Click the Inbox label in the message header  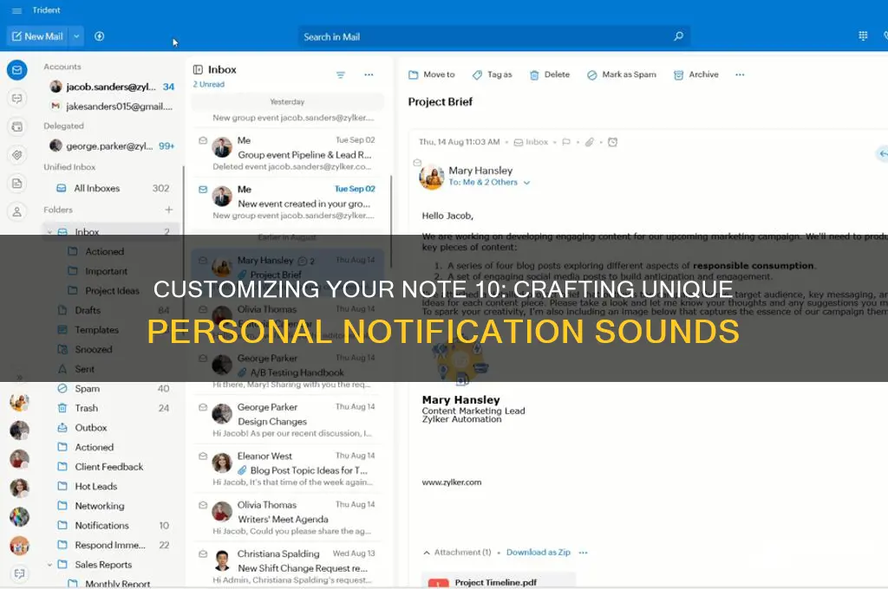click(531, 142)
